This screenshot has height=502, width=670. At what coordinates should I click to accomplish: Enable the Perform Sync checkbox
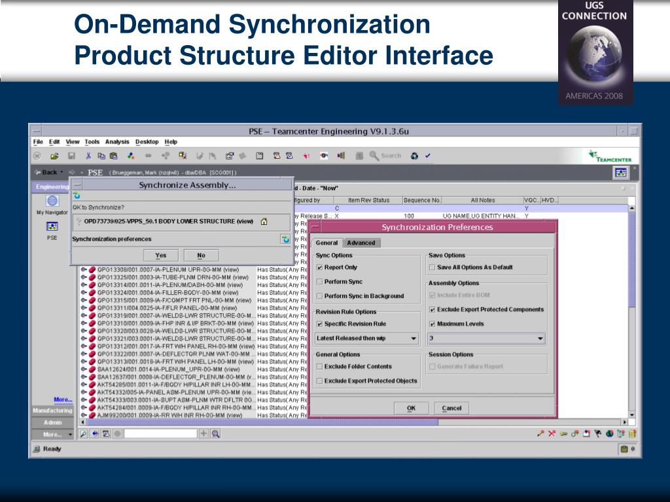[319, 282]
